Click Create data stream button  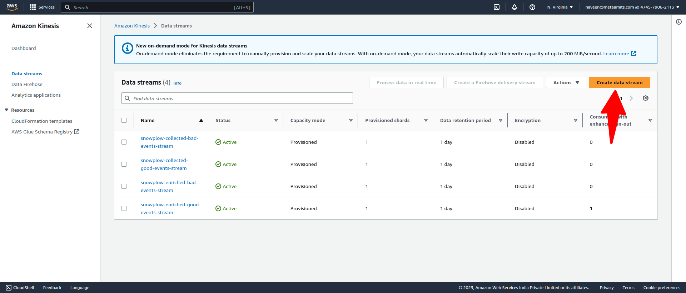tap(620, 82)
